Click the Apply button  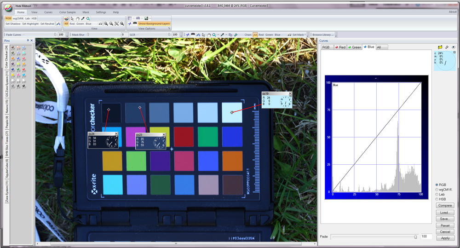pos(445,238)
